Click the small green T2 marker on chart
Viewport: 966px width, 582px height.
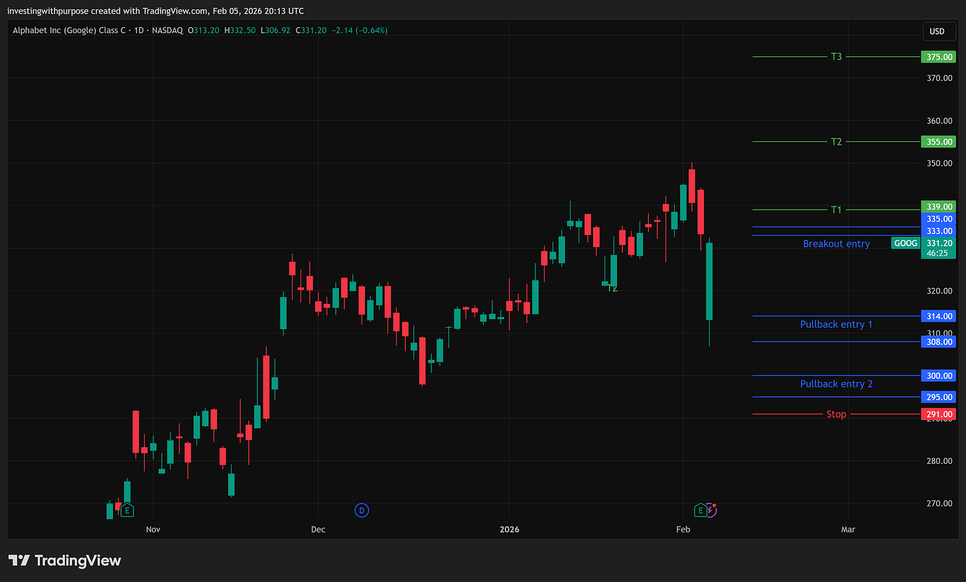pos(612,289)
